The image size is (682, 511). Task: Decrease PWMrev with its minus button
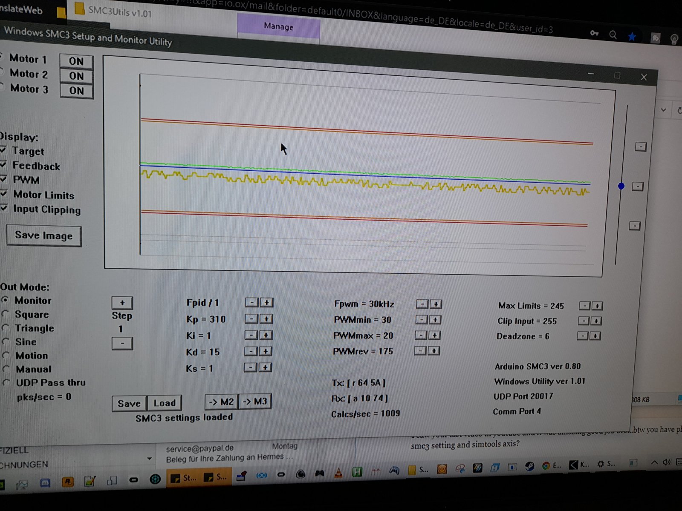click(420, 351)
